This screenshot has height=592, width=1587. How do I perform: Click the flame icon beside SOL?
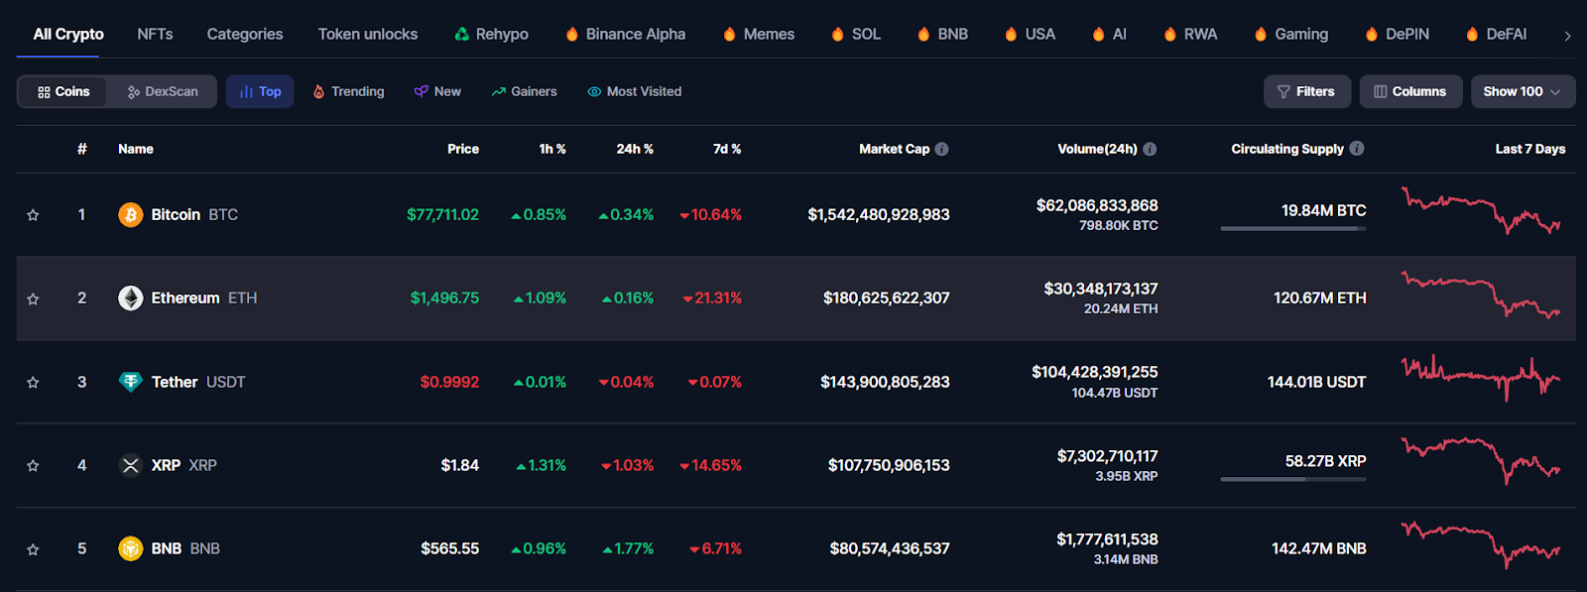tap(838, 34)
